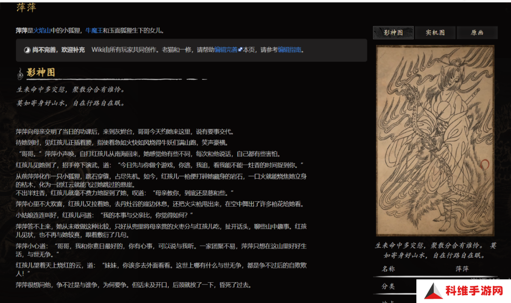Click the 名称 label in info table

[x=388, y=269]
